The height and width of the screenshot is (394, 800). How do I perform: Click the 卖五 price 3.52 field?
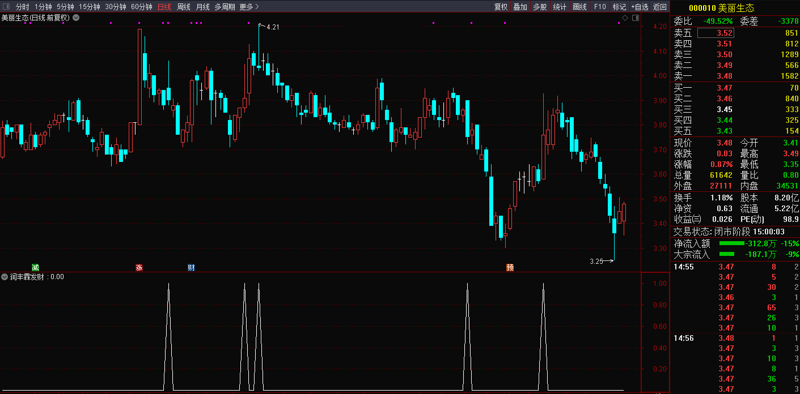716,33
